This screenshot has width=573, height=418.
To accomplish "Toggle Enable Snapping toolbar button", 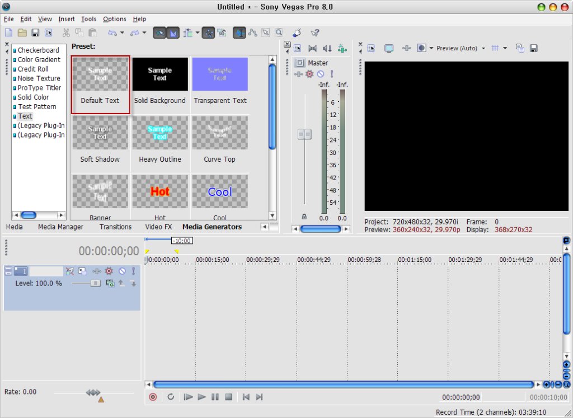I will pyautogui.click(x=159, y=33).
